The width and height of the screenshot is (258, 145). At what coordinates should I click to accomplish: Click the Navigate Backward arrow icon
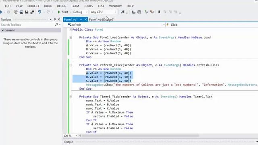coord(1,12)
